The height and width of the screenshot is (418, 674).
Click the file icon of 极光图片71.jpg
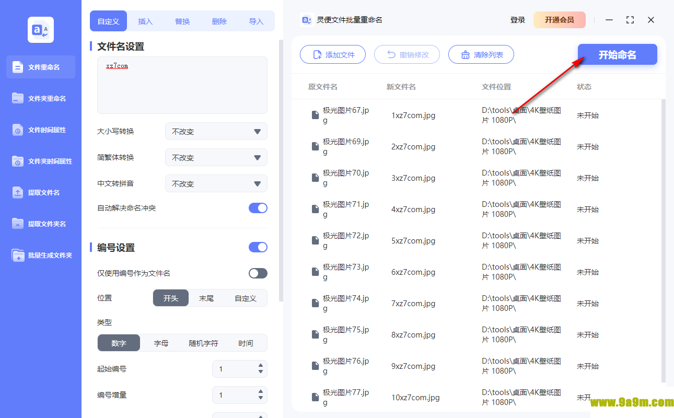tap(315, 209)
